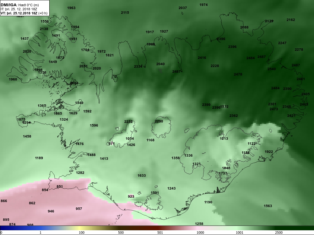Select the 1596 map value

click(94, 126)
